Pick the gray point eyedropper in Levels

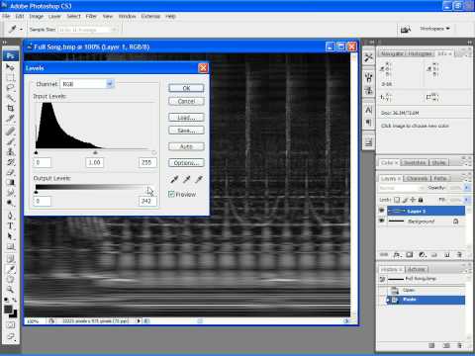click(187, 179)
